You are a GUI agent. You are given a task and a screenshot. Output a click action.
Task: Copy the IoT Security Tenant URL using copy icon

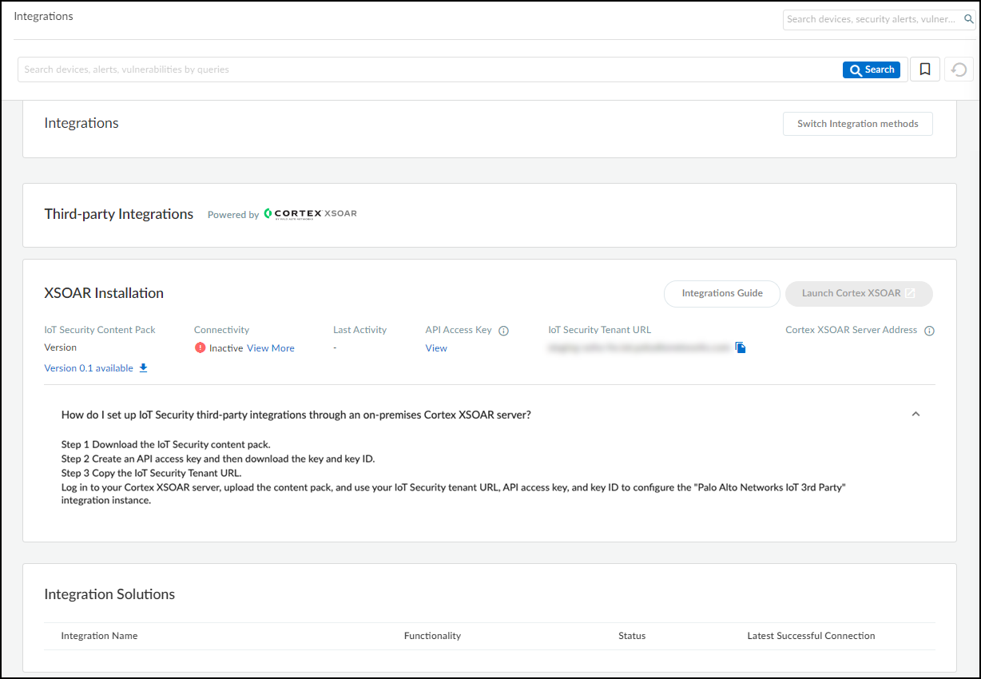740,347
